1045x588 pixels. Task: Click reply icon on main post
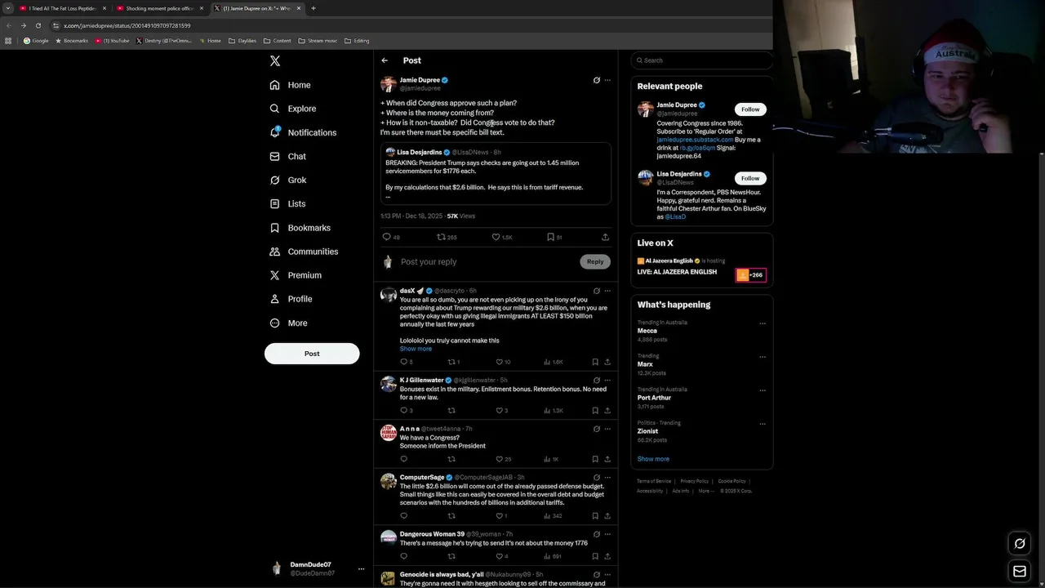click(x=387, y=237)
